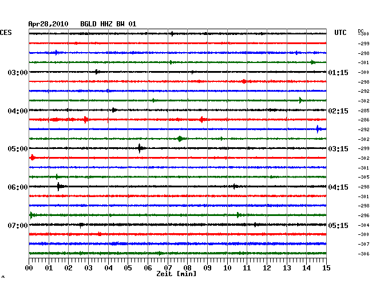Click the green burst on trace above 05:00
This screenshot has width=372, height=283.
click(180, 139)
